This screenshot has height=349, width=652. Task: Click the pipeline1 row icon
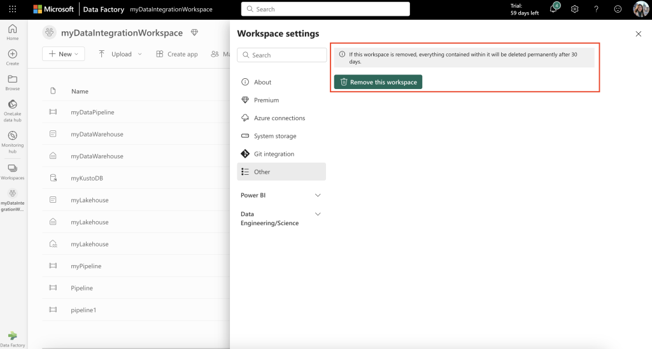tap(53, 310)
